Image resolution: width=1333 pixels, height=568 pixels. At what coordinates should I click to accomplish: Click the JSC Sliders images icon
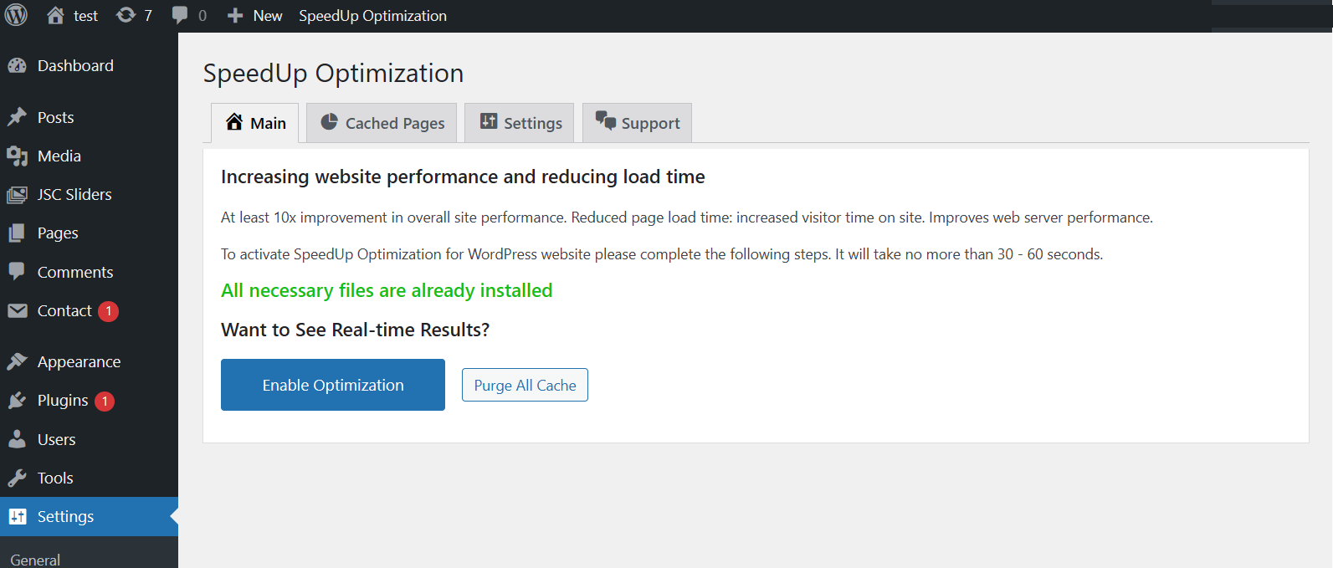[x=17, y=195]
